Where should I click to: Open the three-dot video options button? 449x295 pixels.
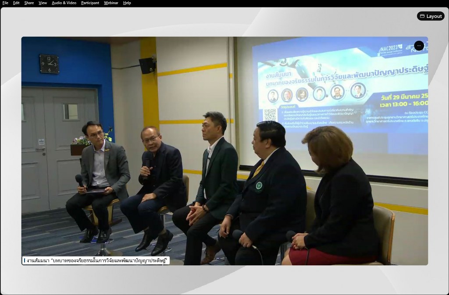pos(419,46)
